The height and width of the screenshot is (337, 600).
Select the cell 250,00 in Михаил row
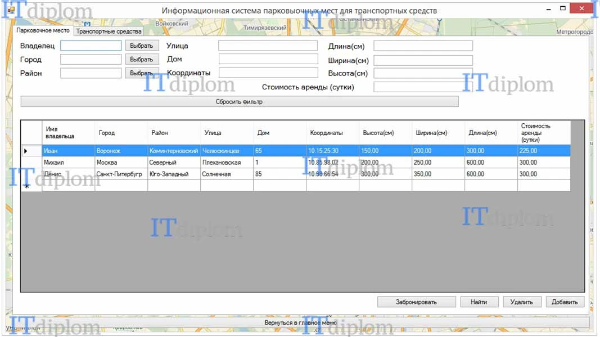tap(437, 163)
